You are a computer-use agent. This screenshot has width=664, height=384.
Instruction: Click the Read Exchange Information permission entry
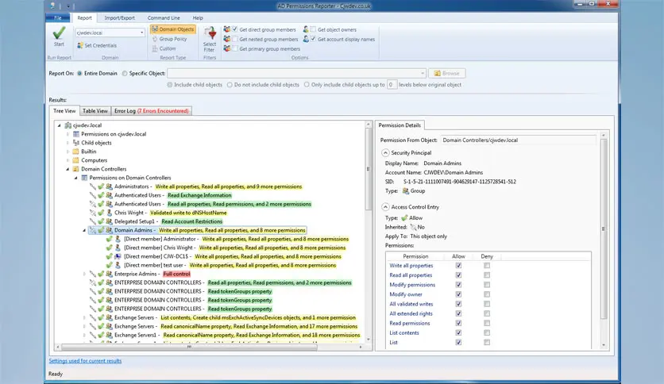[x=199, y=195]
